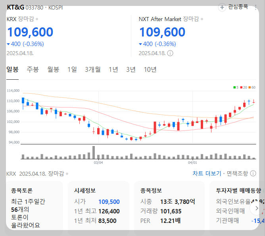Show the 1일 intraday chart
This screenshot has width=265, height=236.
point(72,69)
